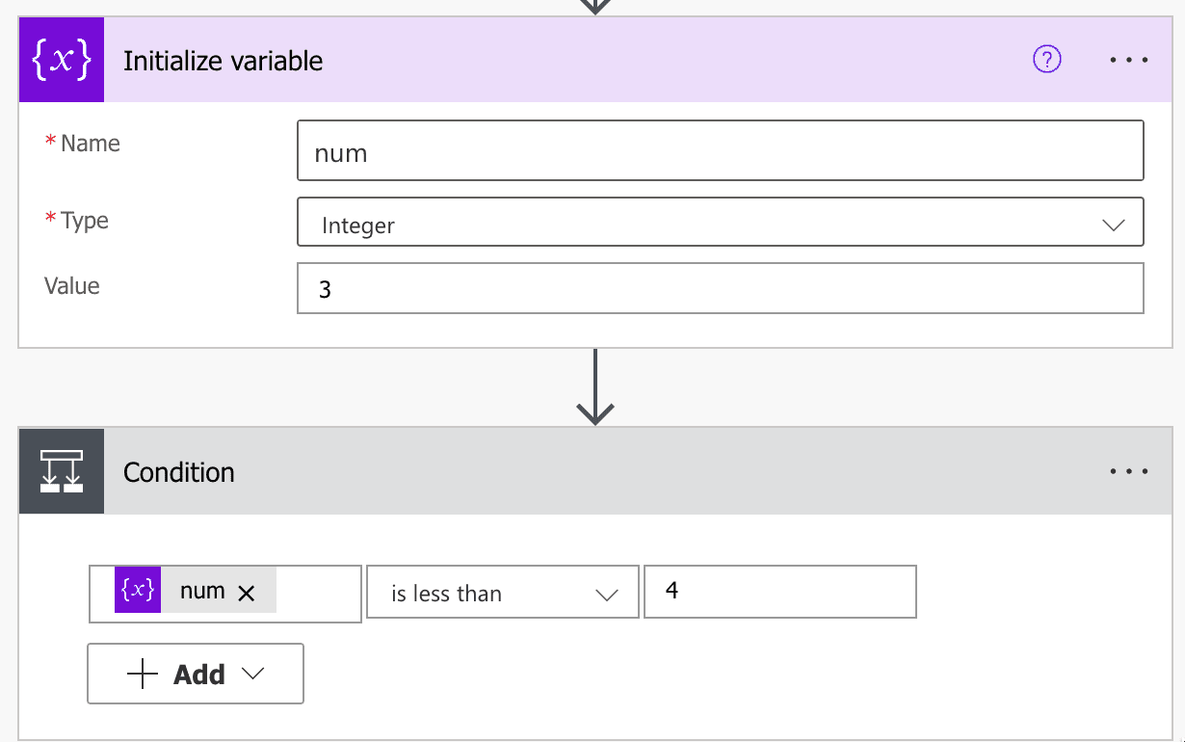
Task: Click the Name input containing num
Action: [721, 150]
